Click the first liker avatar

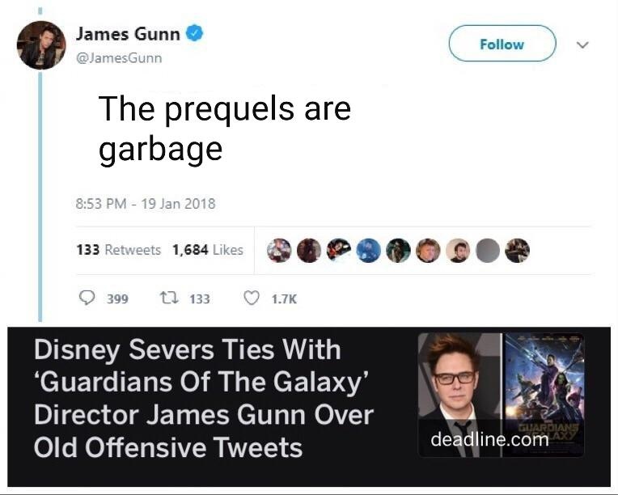pos(279,250)
